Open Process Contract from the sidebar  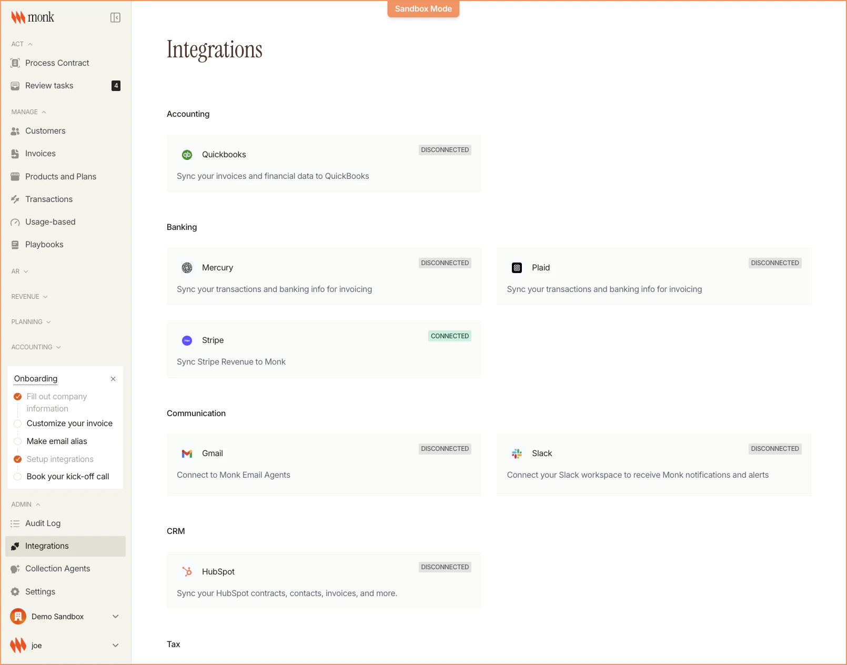(x=57, y=63)
